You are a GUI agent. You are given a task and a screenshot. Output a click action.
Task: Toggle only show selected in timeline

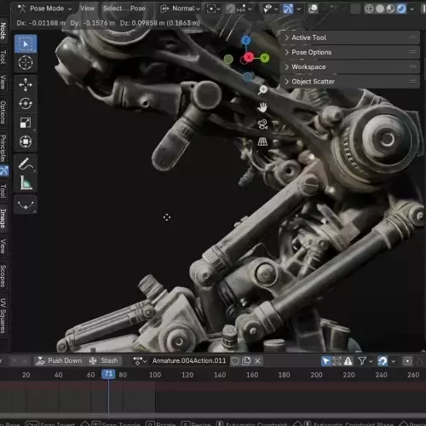coord(325,361)
